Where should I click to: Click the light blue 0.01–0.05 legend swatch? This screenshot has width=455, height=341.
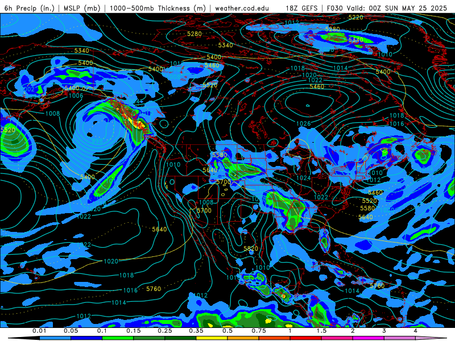point(55,338)
